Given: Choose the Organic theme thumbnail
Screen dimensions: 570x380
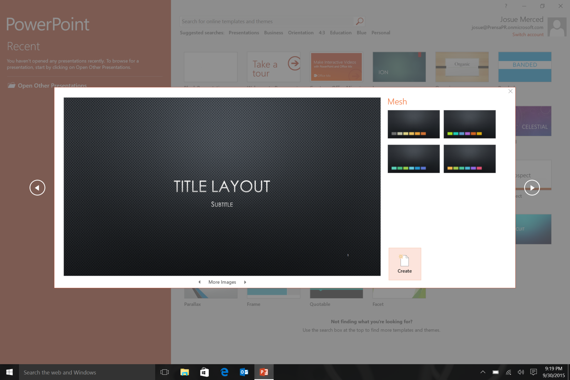Looking at the screenshot, I should click(x=462, y=67).
